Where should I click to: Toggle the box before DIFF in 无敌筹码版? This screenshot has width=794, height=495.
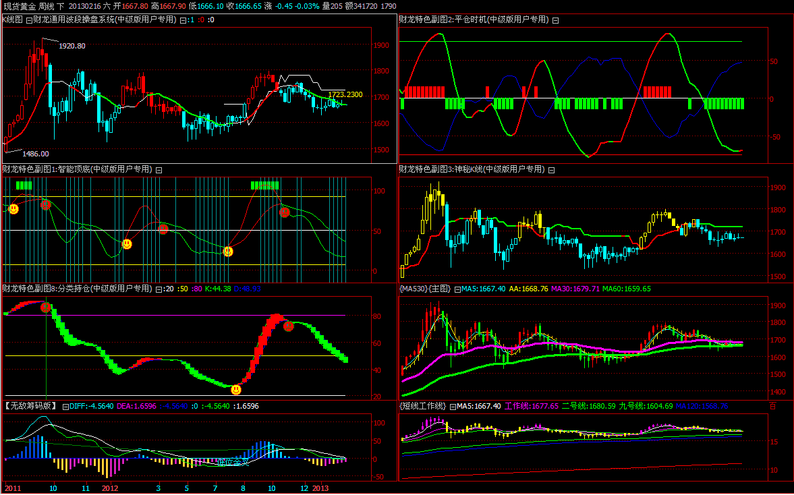[65, 407]
